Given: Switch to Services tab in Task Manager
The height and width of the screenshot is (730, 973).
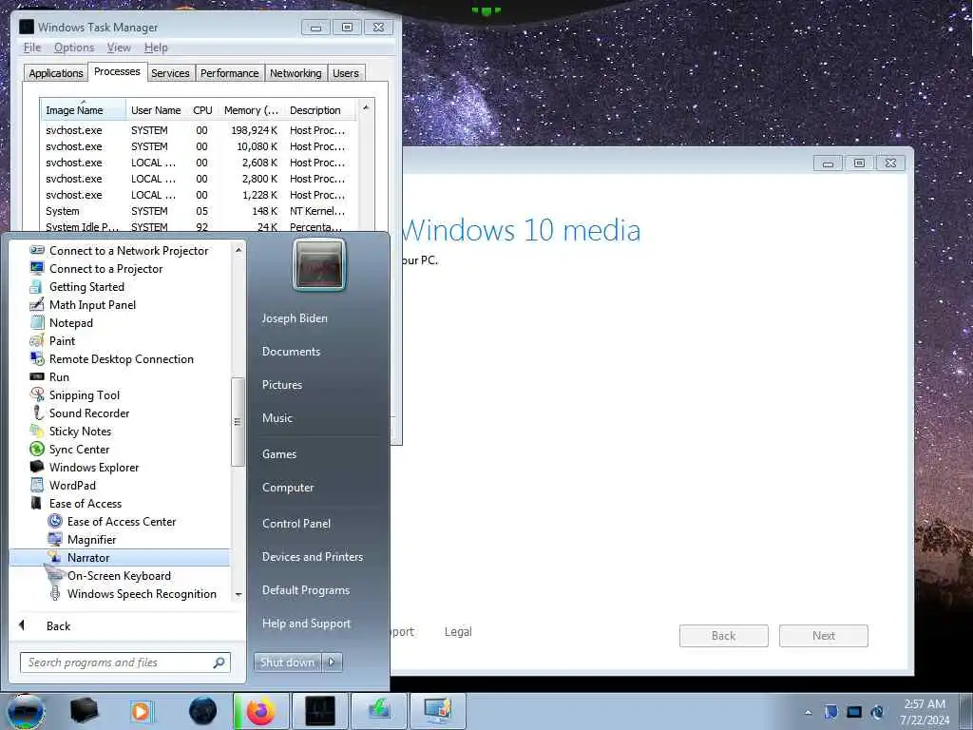Looking at the screenshot, I should pos(170,73).
